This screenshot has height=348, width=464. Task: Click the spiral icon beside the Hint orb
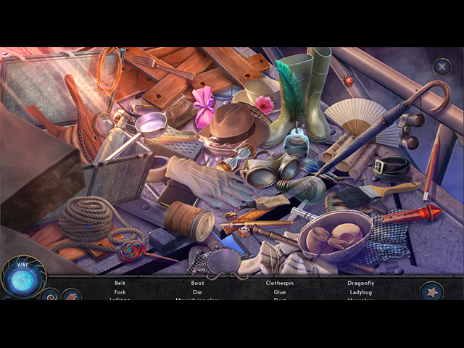point(50,294)
